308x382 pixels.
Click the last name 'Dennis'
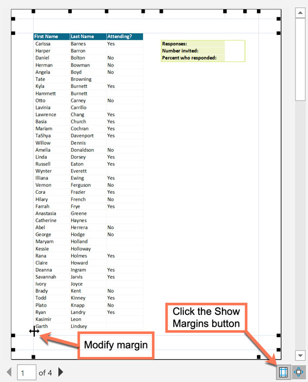[x=78, y=143]
